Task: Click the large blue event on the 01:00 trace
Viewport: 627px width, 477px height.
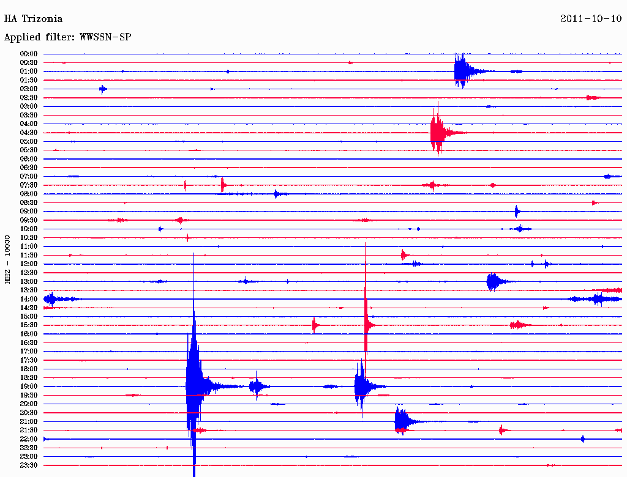Action: [x=462, y=71]
